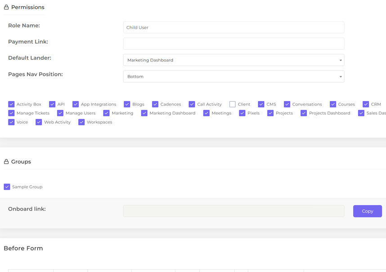The height and width of the screenshot is (272, 386).
Task: Click the lock icon beside Groups
Action: (x=6, y=162)
